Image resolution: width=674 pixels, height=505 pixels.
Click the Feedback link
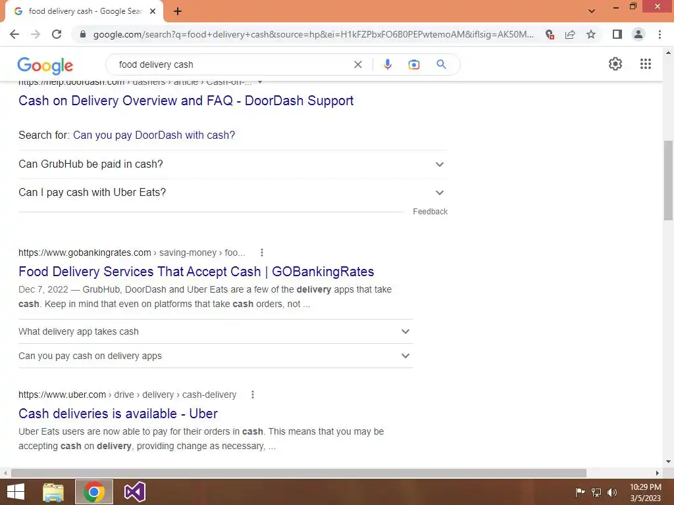430,212
